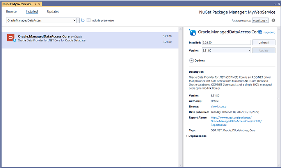
Task: Switch to the Installed tab
Action: pos(32,11)
